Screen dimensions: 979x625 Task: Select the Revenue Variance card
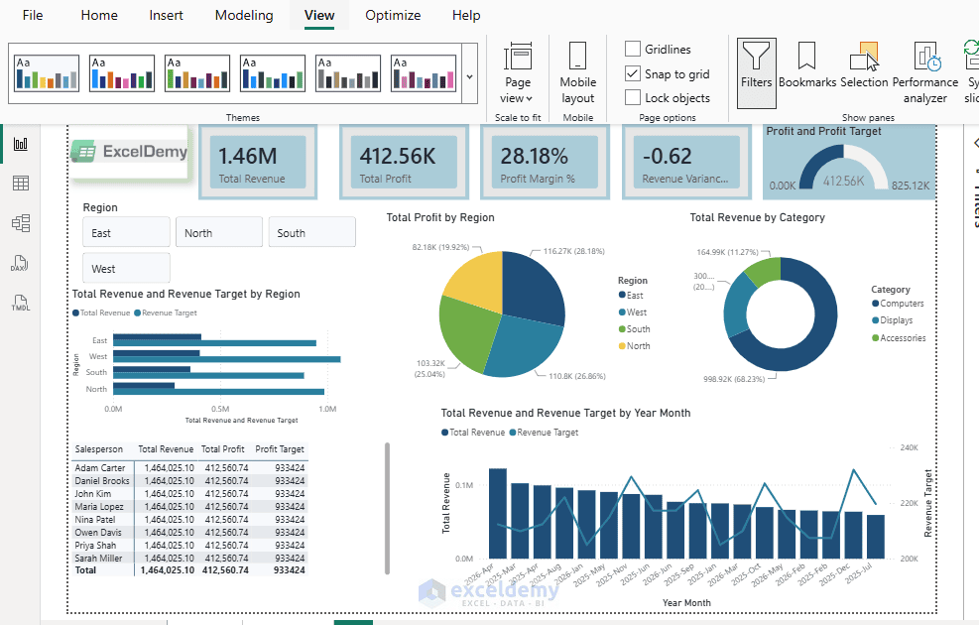tap(686, 163)
